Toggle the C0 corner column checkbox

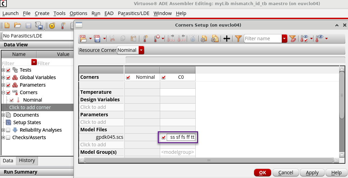click(x=164, y=77)
